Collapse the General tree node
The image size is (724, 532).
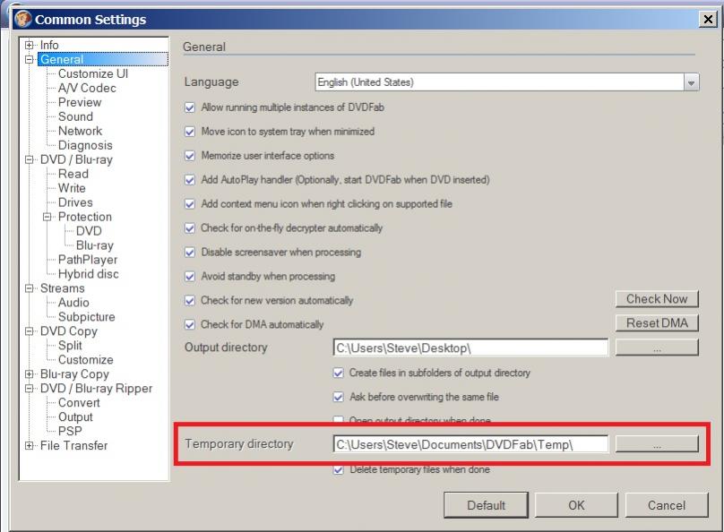point(29,59)
